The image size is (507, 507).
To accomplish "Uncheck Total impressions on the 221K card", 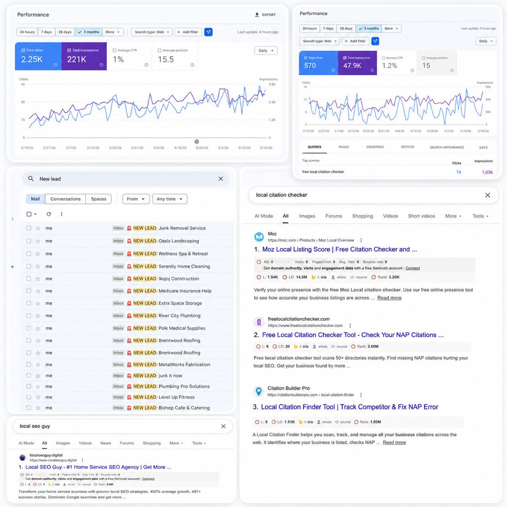I will pos(69,50).
